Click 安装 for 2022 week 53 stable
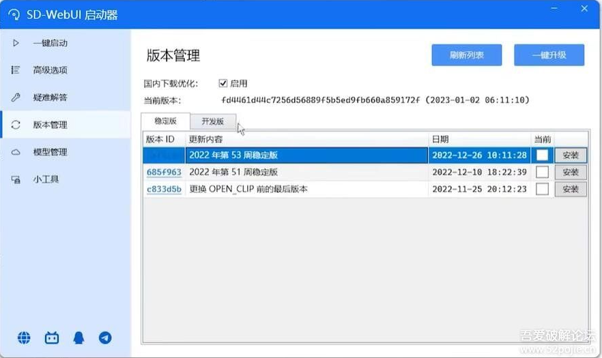The height and width of the screenshot is (358, 602). click(x=571, y=155)
